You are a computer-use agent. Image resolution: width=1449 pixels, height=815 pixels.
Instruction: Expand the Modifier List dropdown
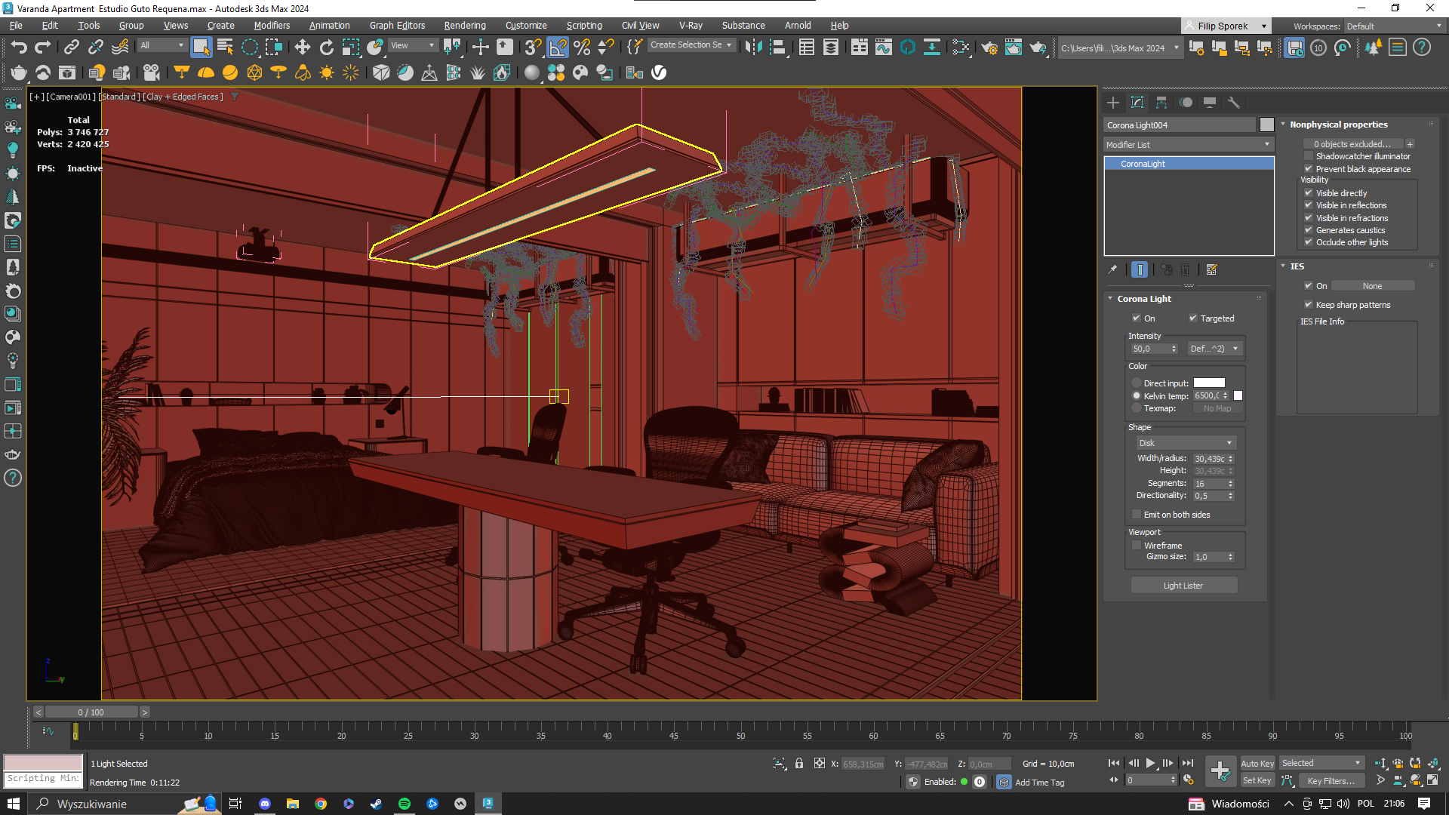click(1188, 145)
